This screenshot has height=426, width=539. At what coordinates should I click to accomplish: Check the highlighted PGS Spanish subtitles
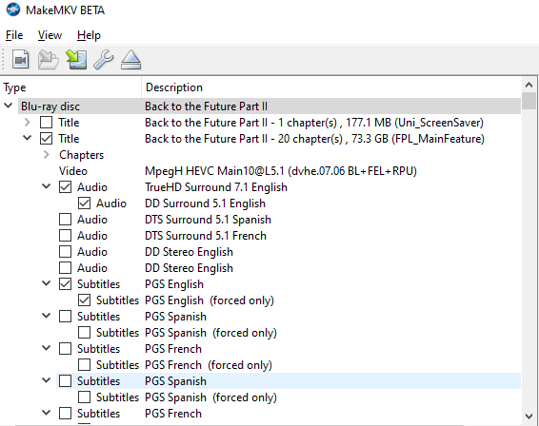coord(65,380)
